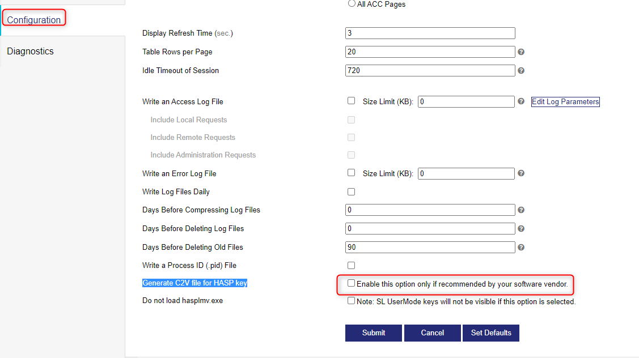Select the All ACC Pages radio button
Image resolution: width=639 pixels, height=358 pixels.
pyautogui.click(x=352, y=3)
